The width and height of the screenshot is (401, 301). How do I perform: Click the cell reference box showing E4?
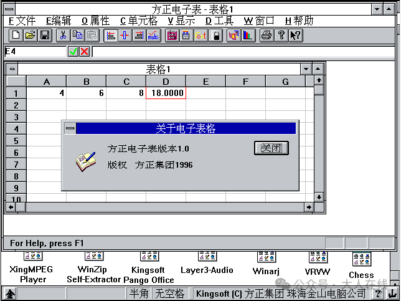(x=35, y=52)
